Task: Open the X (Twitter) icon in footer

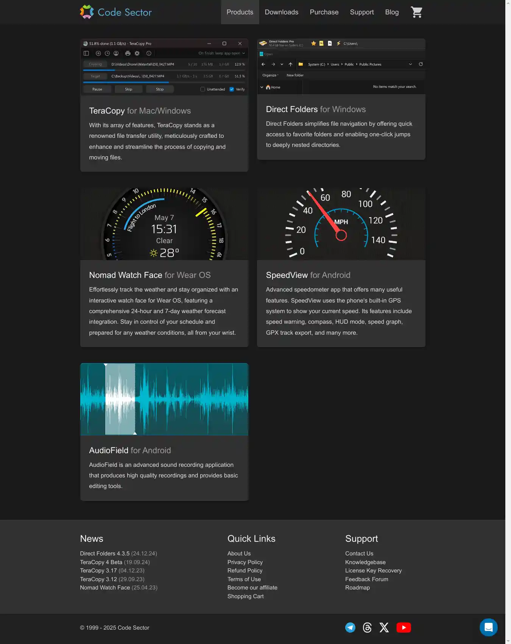Action: 384,627
